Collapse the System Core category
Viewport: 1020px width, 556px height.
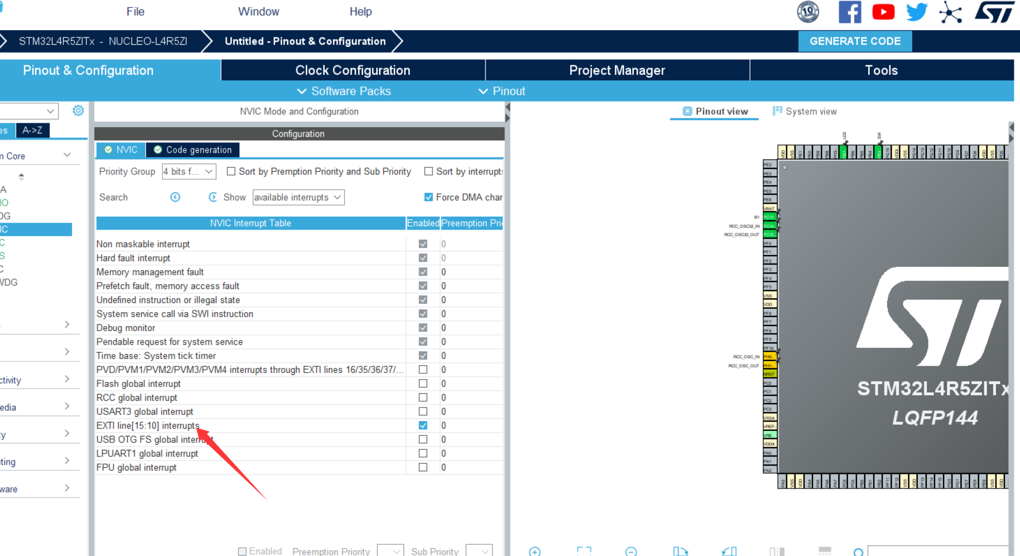[68, 155]
